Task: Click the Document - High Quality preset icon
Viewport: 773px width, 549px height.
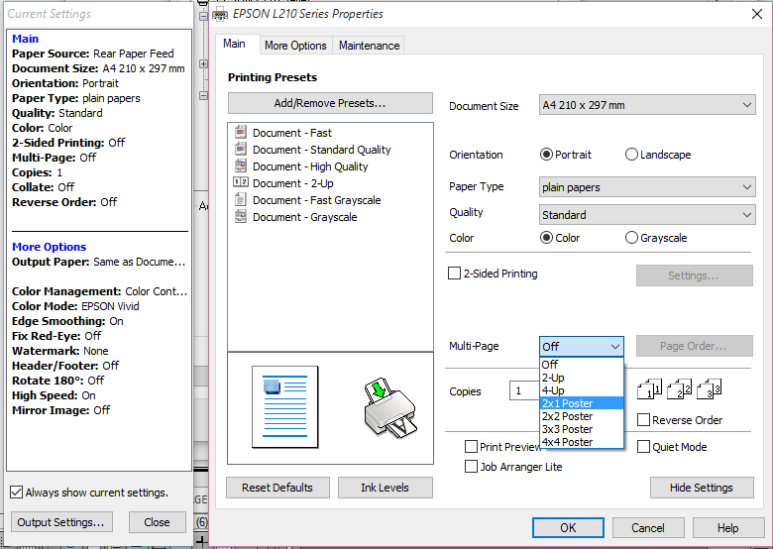Action: click(241, 165)
